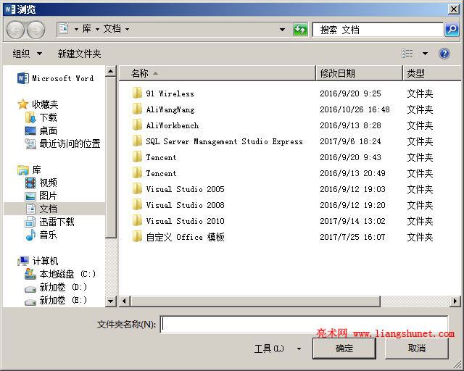This screenshot has height=371, width=464.
Task: Click the 91 Wireless folder icon
Action: click(137, 93)
